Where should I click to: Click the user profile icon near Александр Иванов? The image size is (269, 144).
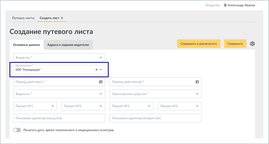click(225, 5)
